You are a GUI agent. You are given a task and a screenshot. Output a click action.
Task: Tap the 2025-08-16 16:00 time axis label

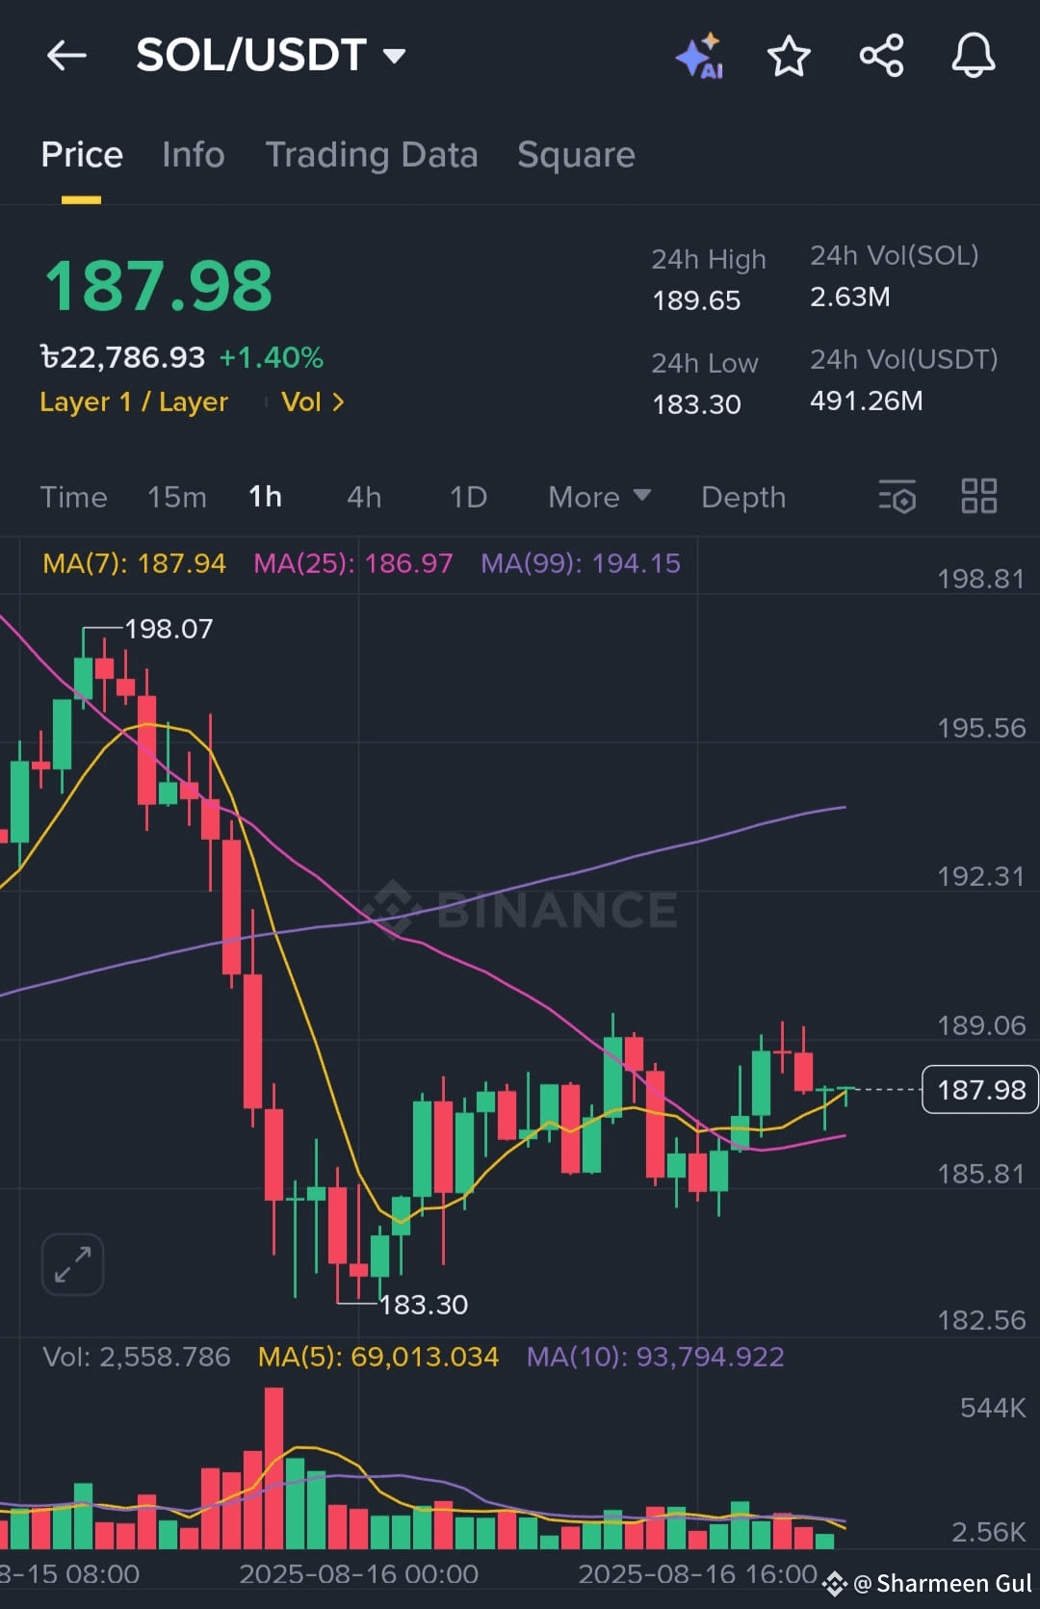click(x=697, y=1573)
